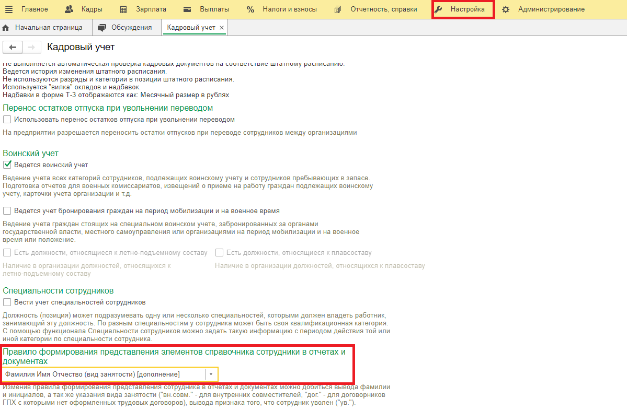Click the Кадровый учет page title

coord(81,47)
